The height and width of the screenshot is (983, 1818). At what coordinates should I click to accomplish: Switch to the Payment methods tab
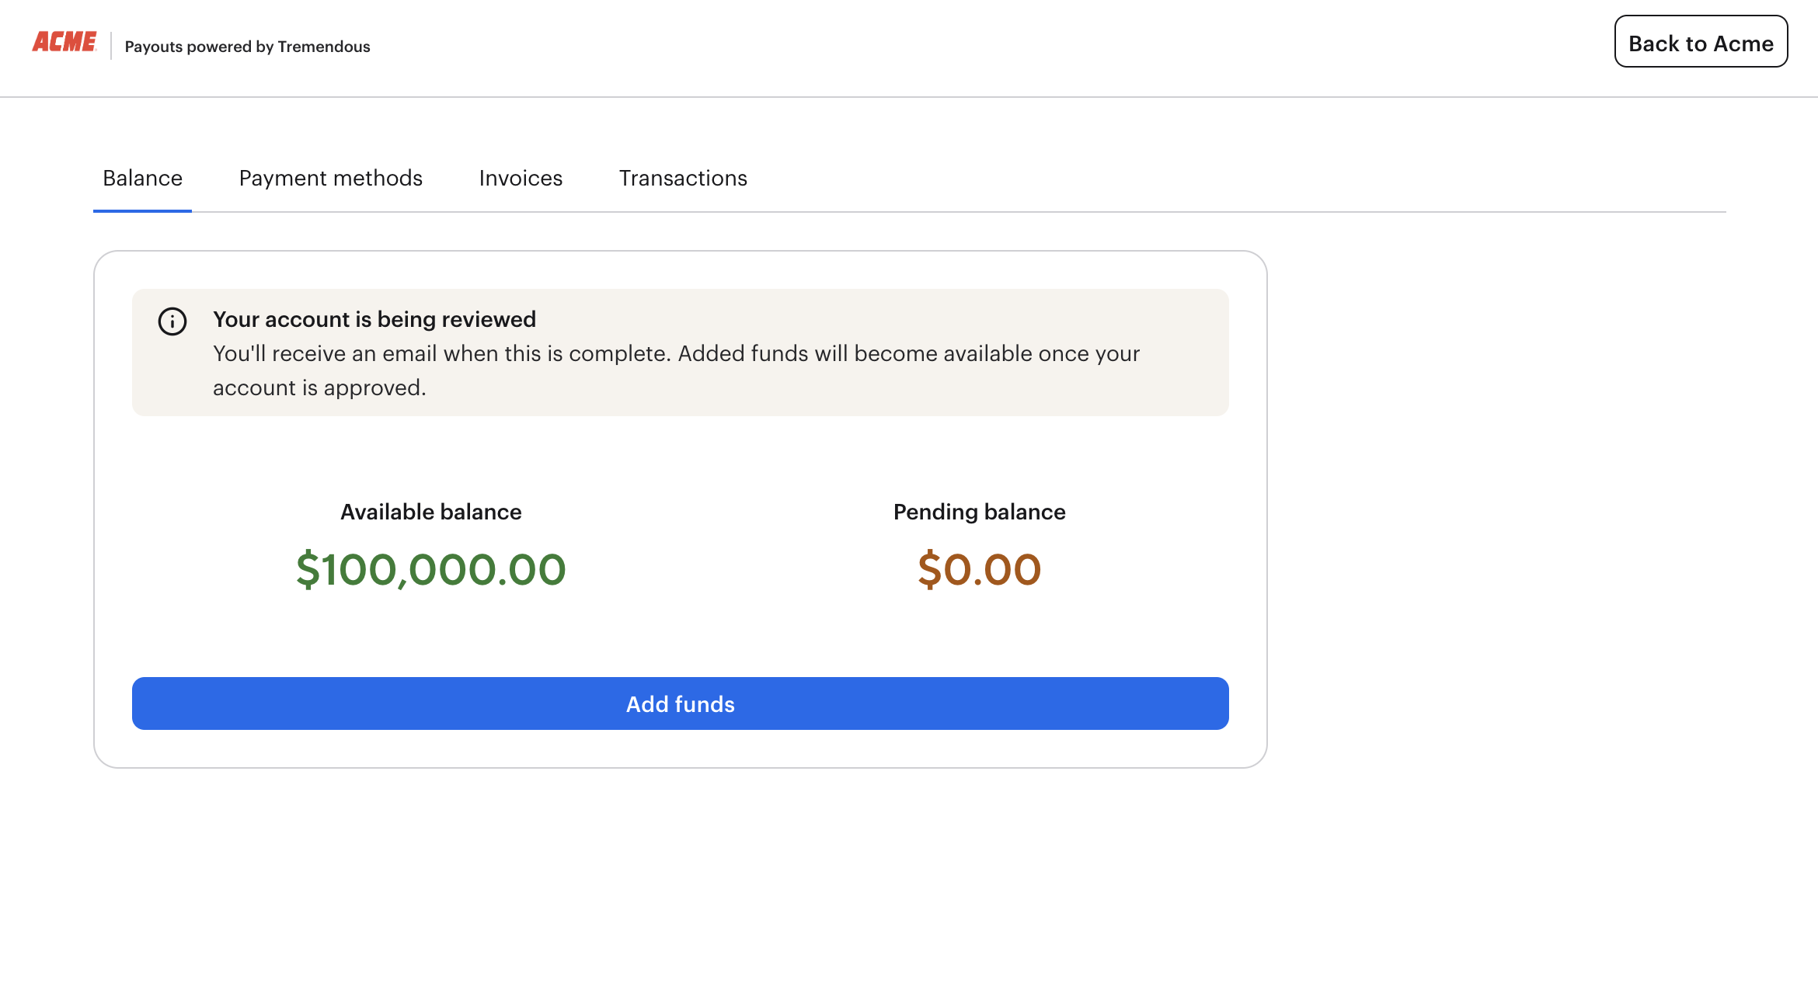click(331, 179)
